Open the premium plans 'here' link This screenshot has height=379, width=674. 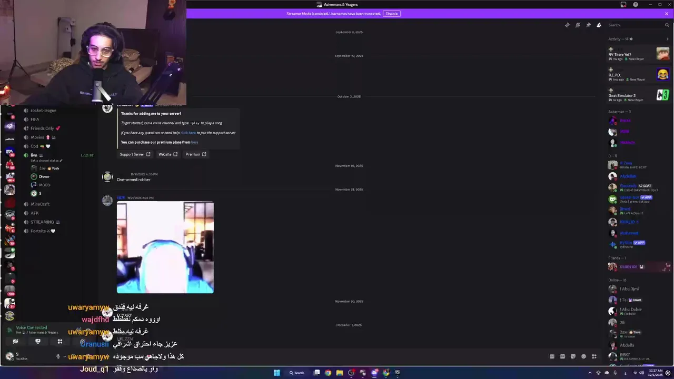pyautogui.click(x=194, y=142)
